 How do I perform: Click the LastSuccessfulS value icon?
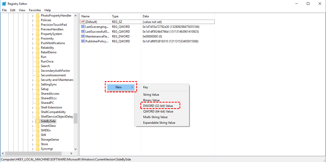pyautogui.click(x=83, y=32)
